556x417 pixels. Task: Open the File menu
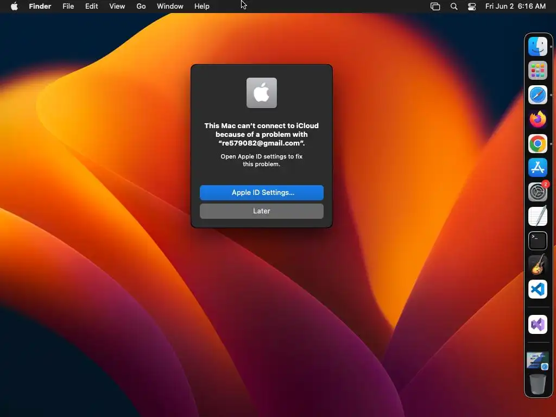point(68,6)
